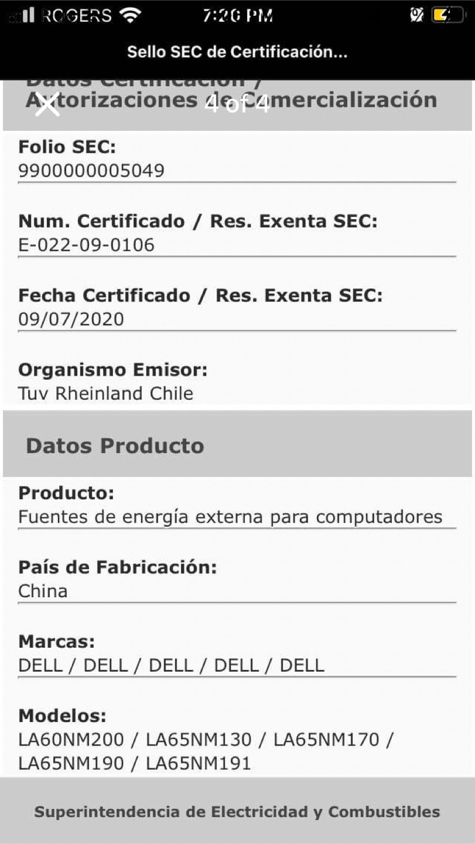Tap Superintendencia de Electricidad y Combustibles footer
Viewport: 475px width, 844px height.
(237, 812)
